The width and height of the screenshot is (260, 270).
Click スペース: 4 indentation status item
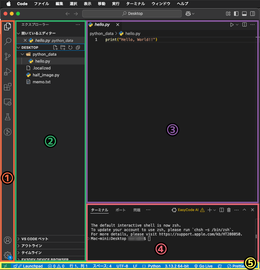(x=102, y=266)
